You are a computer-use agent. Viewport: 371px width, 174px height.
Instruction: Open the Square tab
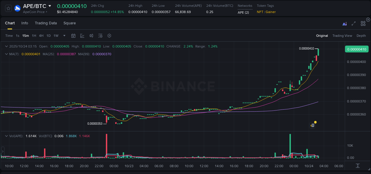pos(69,23)
